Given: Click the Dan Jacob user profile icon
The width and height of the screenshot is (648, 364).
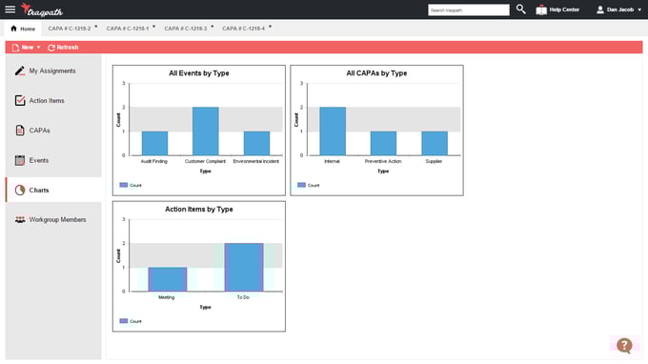Looking at the screenshot, I should click(x=600, y=10).
